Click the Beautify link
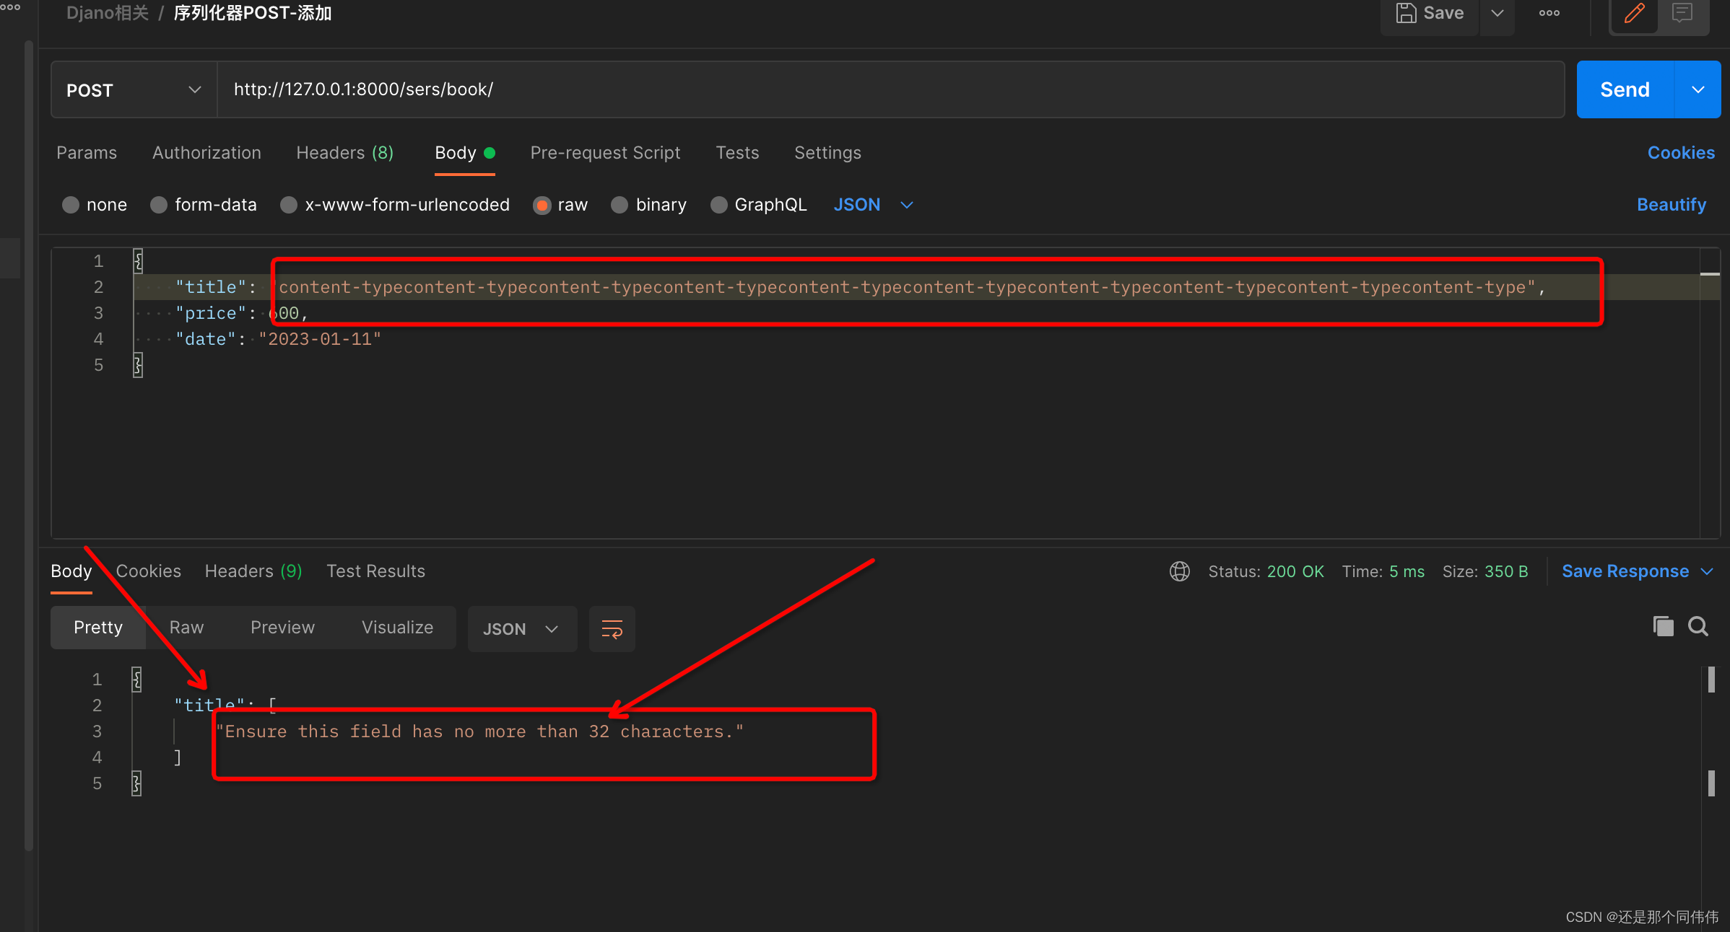This screenshot has width=1730, height=932. click(x=1671, y=205)
